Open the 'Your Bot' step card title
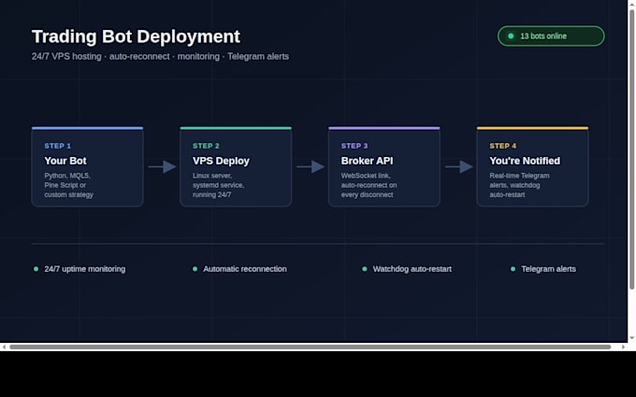Image resolution: width=636 pixels, height=397 pixels. click(65, 161)
